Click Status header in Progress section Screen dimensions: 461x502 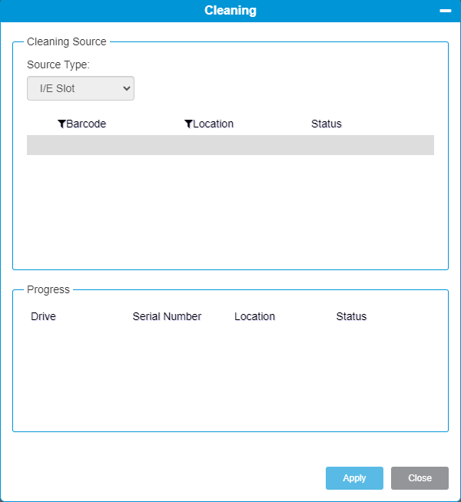(x=351, y=316)
